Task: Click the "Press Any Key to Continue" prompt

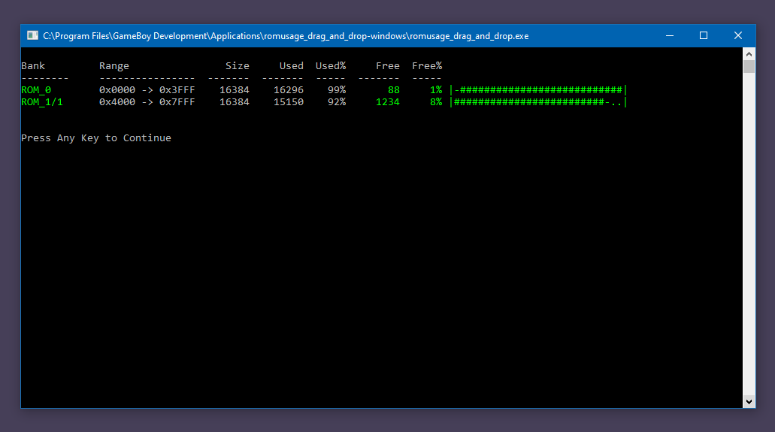Action: click(x=96, y=138)
